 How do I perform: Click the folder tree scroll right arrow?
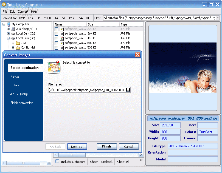(x=49, y=163)
